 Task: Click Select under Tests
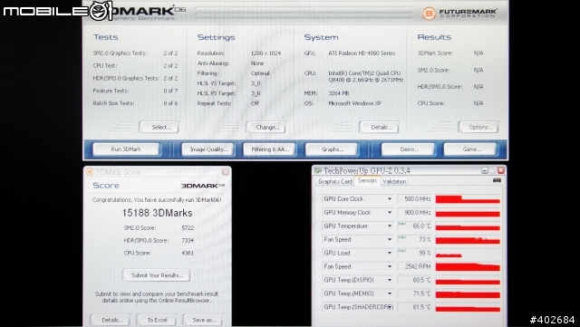159,127
